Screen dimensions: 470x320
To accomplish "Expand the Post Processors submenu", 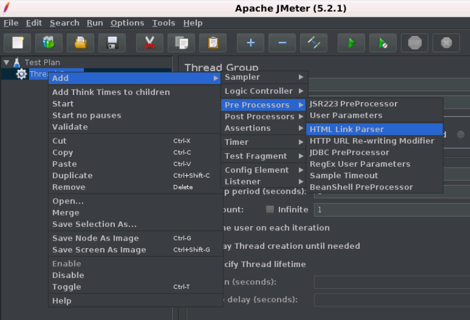I will click(265, 117).
